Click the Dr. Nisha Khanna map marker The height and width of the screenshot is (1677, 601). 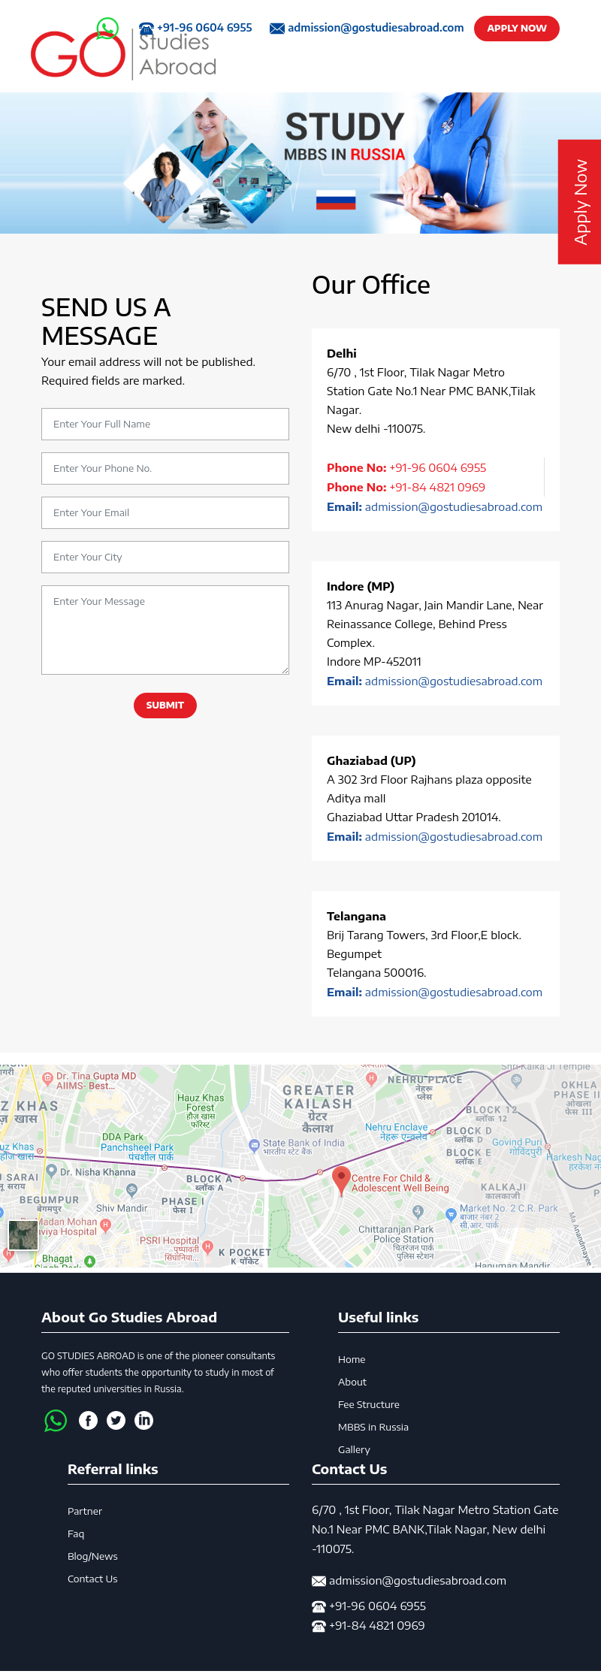click(52, 1171)
